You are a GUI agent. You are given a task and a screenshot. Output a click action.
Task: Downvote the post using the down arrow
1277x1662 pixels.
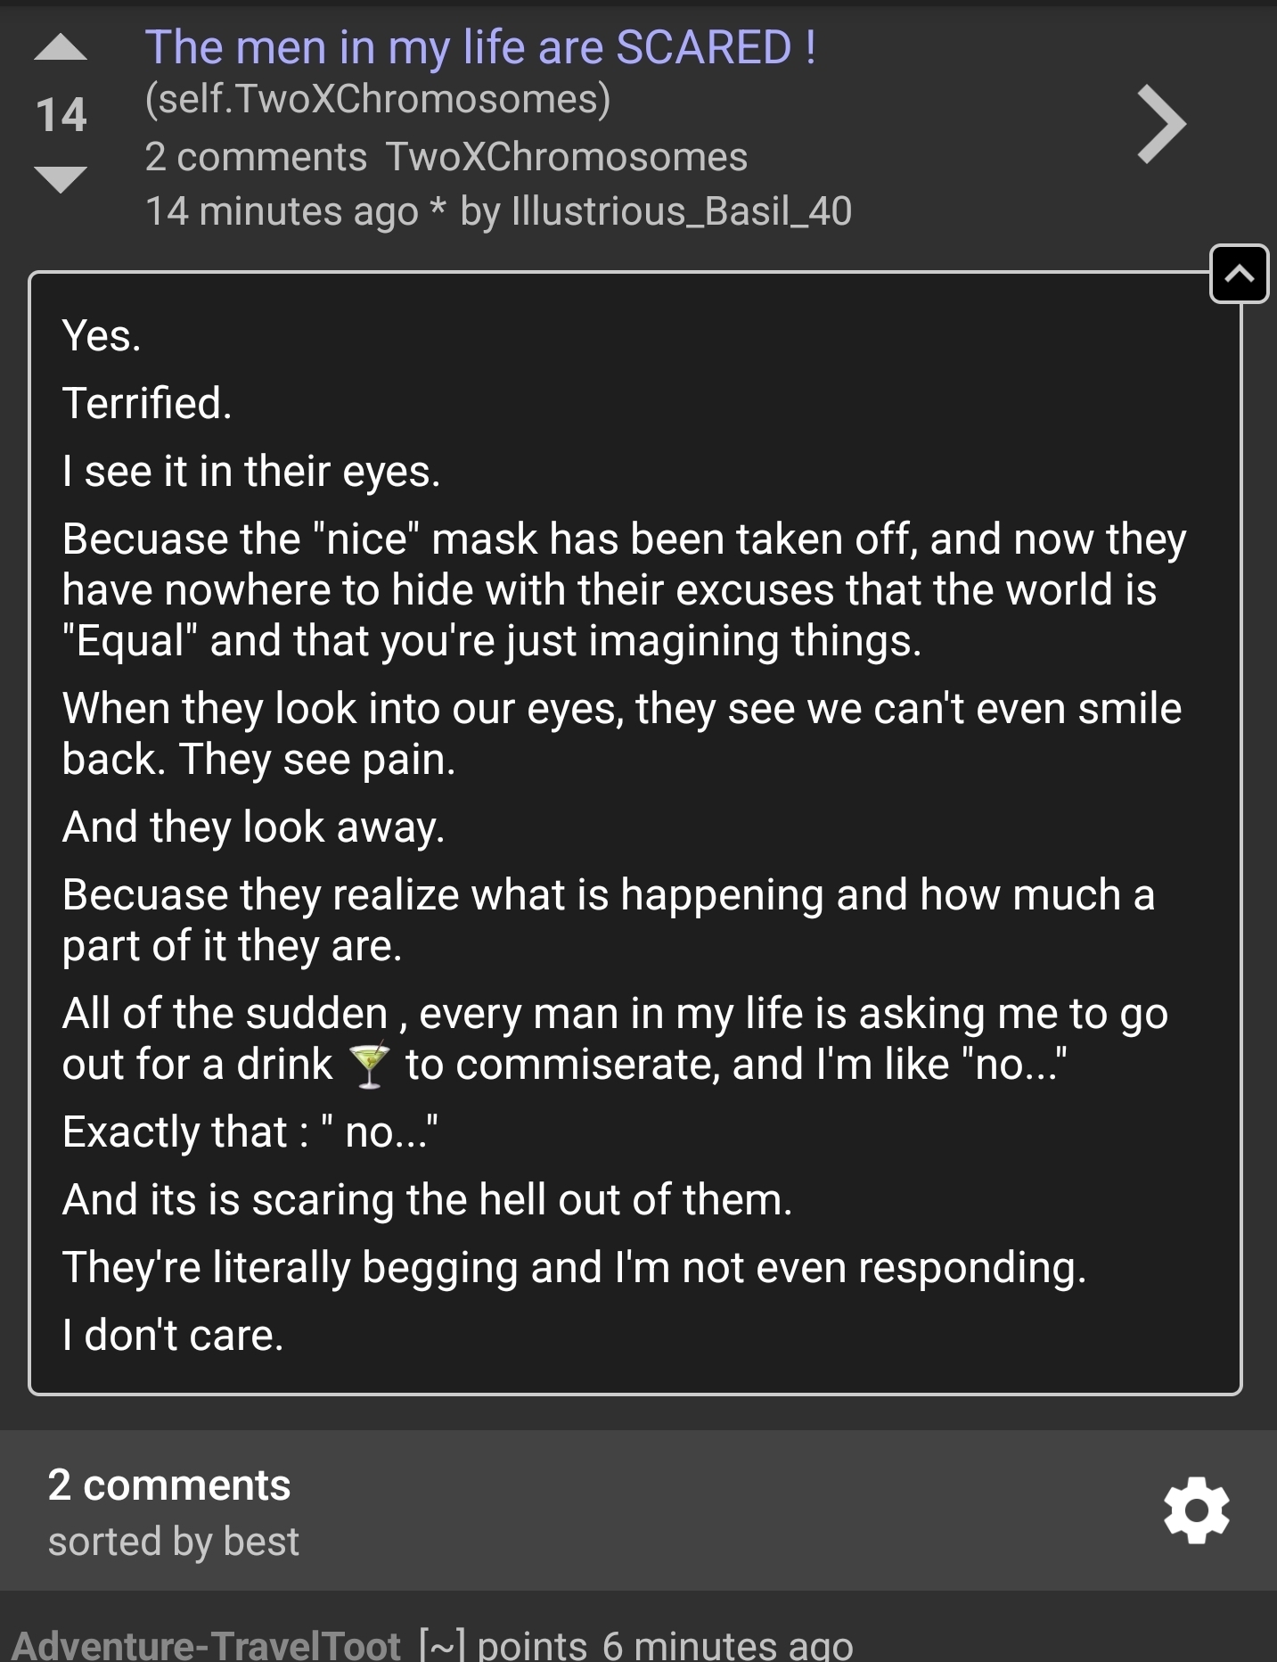click(61, 178)
